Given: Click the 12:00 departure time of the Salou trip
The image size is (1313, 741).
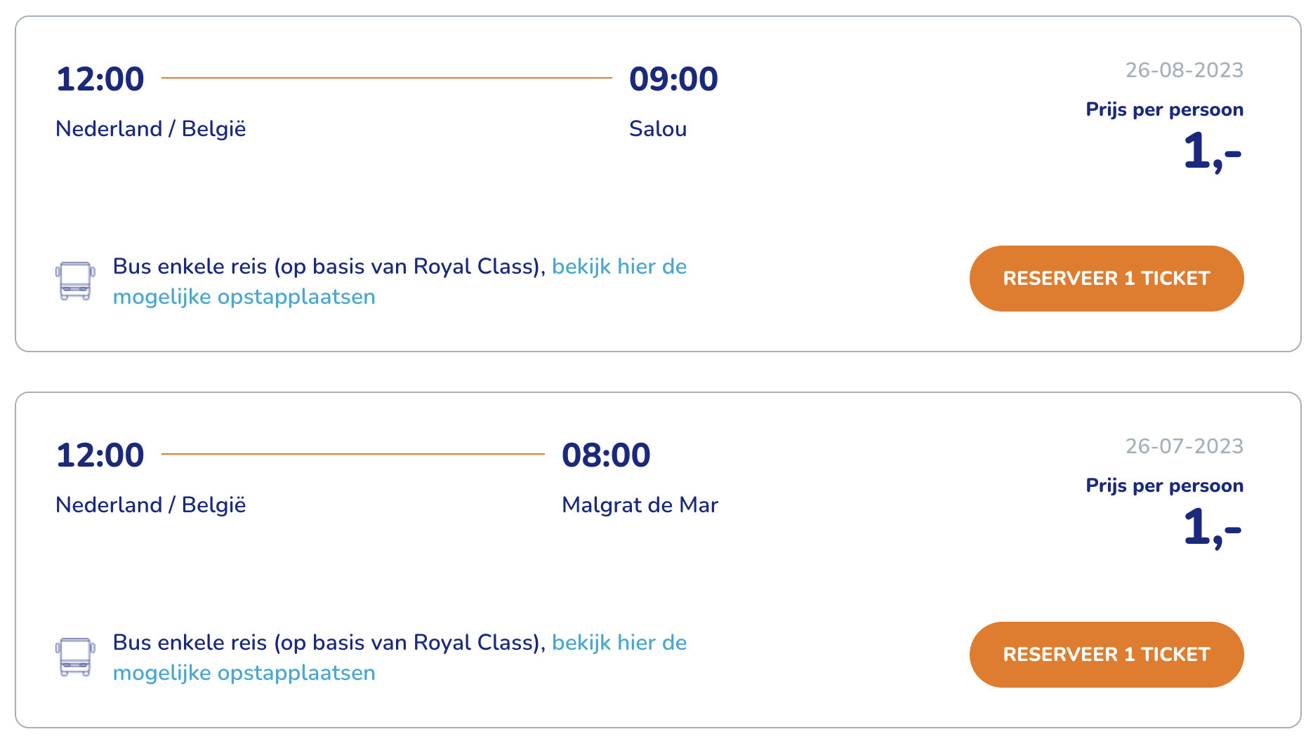Looking at the screenshot, I should click(x=100, y=79).
